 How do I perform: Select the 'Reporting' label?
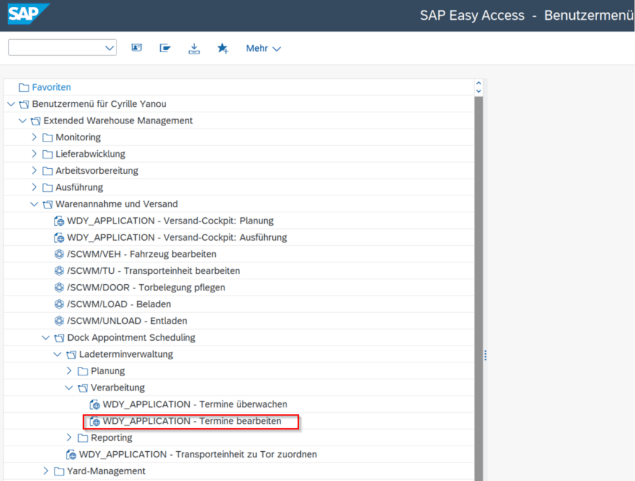click(x=112, y=438)
